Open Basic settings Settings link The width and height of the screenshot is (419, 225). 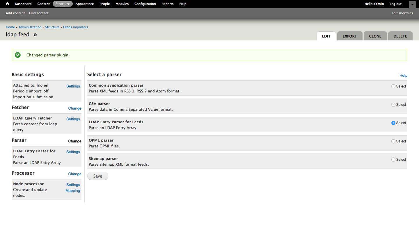(x=73, y=86)
